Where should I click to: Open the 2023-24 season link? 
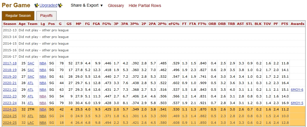tap(10, 103)
